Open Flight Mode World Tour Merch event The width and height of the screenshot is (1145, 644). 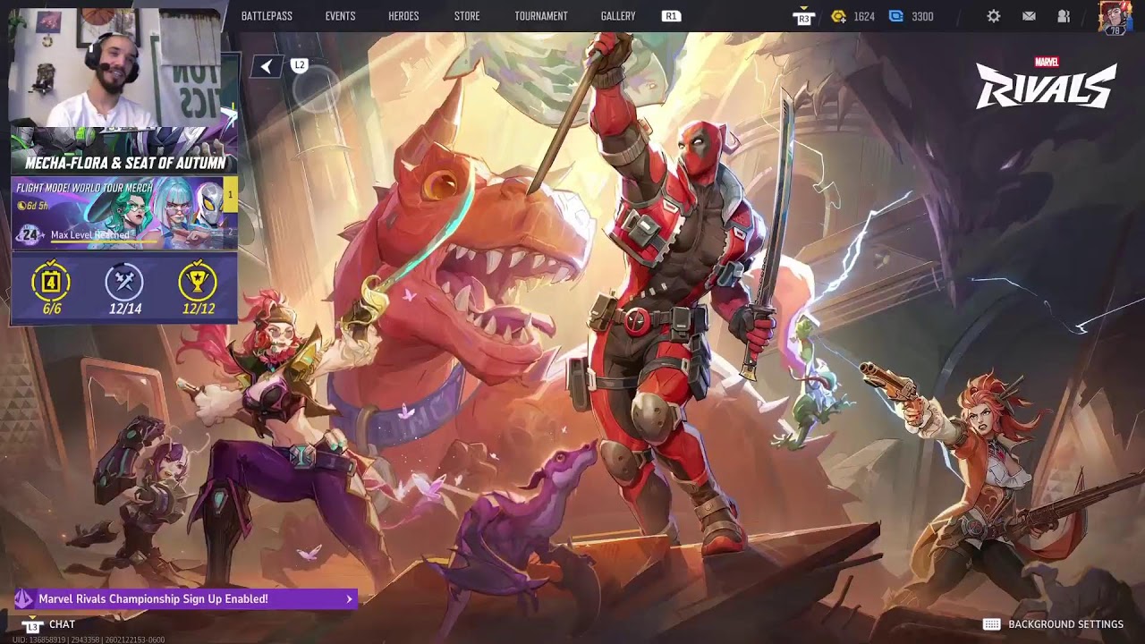[x=116, y=213]
